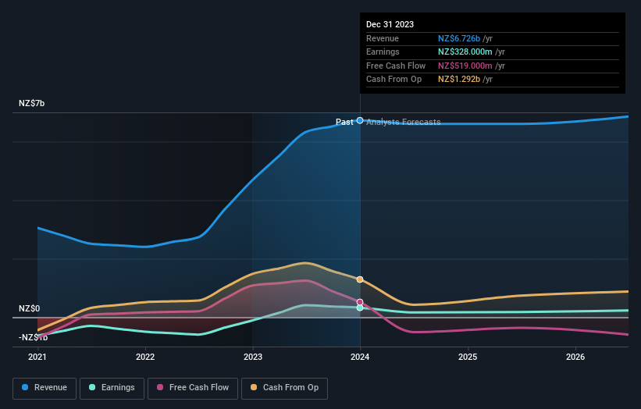Toggle the Revenue legend button
Screen dimensions: 641x409
(x=45, y=388)
